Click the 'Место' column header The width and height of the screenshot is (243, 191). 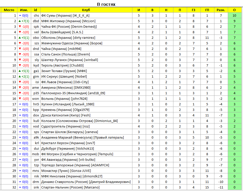point(9,10)
